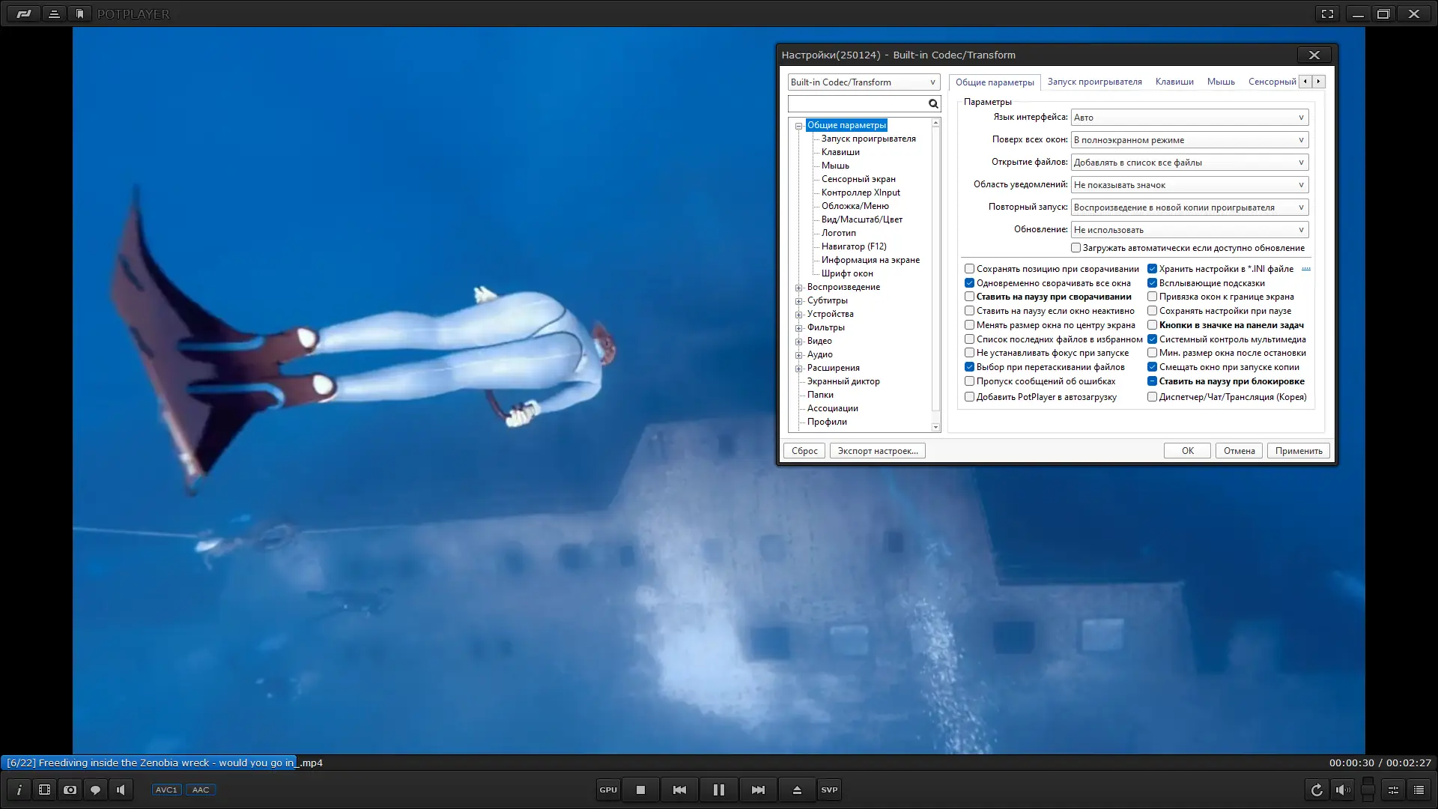Open the 'Язык интерфейса' dropdown

click(1189, 118)
